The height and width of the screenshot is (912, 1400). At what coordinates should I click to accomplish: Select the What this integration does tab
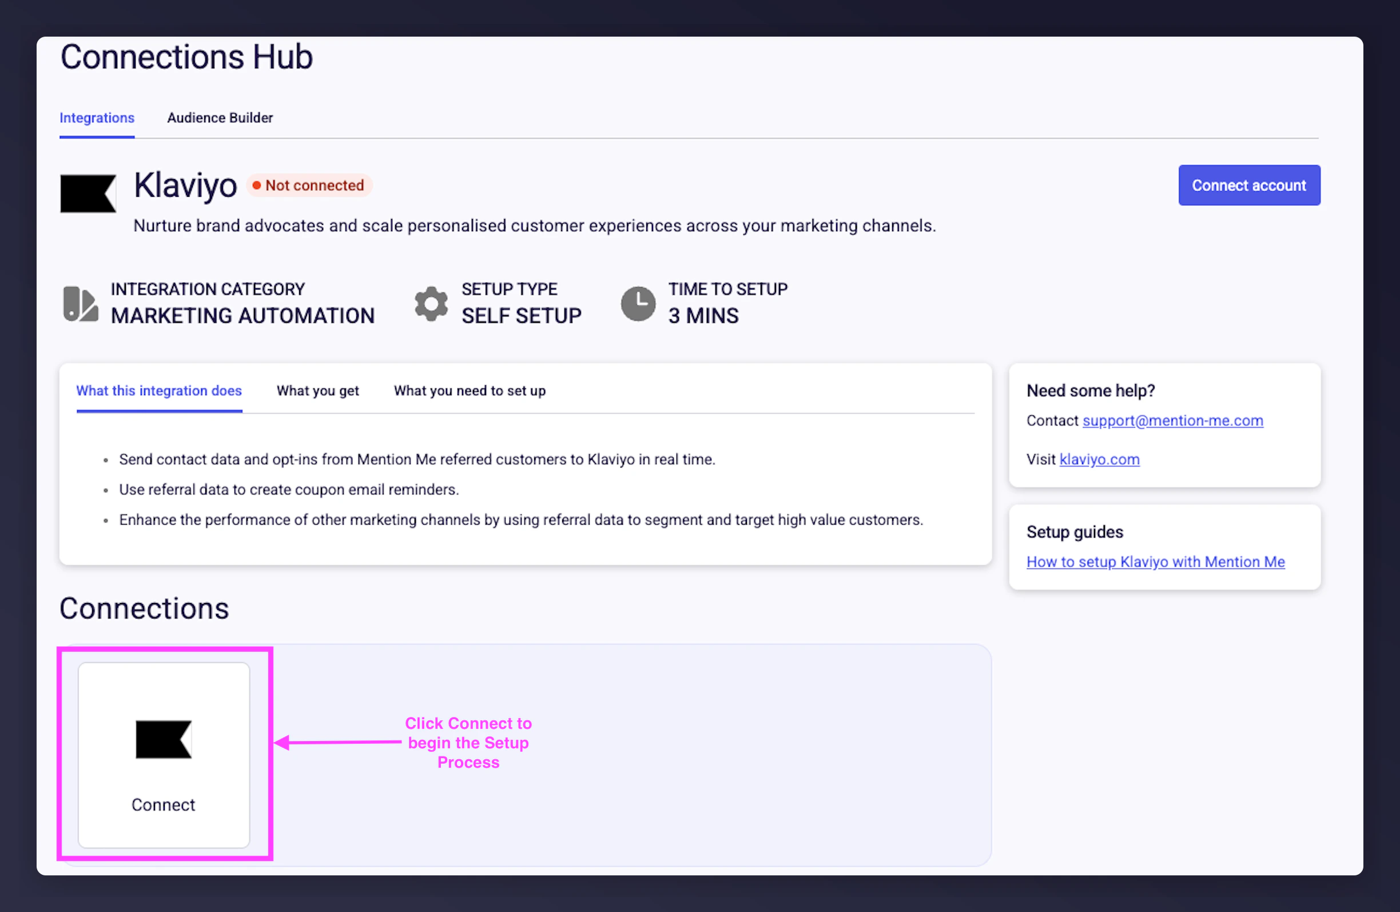click(159, 391)
